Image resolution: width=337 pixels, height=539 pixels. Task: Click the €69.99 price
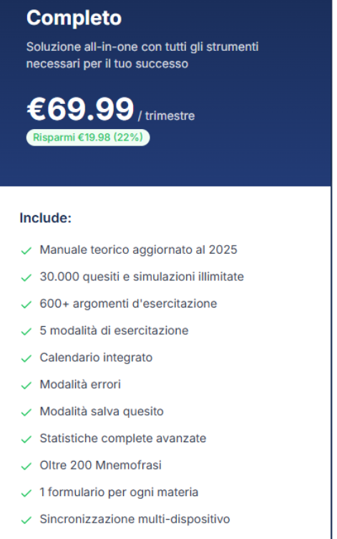coord(80,110)
